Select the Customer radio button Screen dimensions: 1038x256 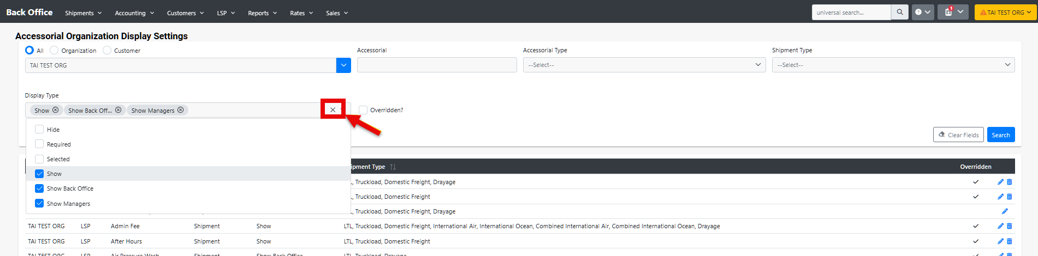coord(107,51)
